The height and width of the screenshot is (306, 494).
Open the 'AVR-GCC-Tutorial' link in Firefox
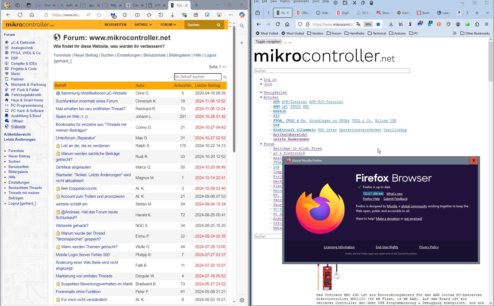pos(326,102)
